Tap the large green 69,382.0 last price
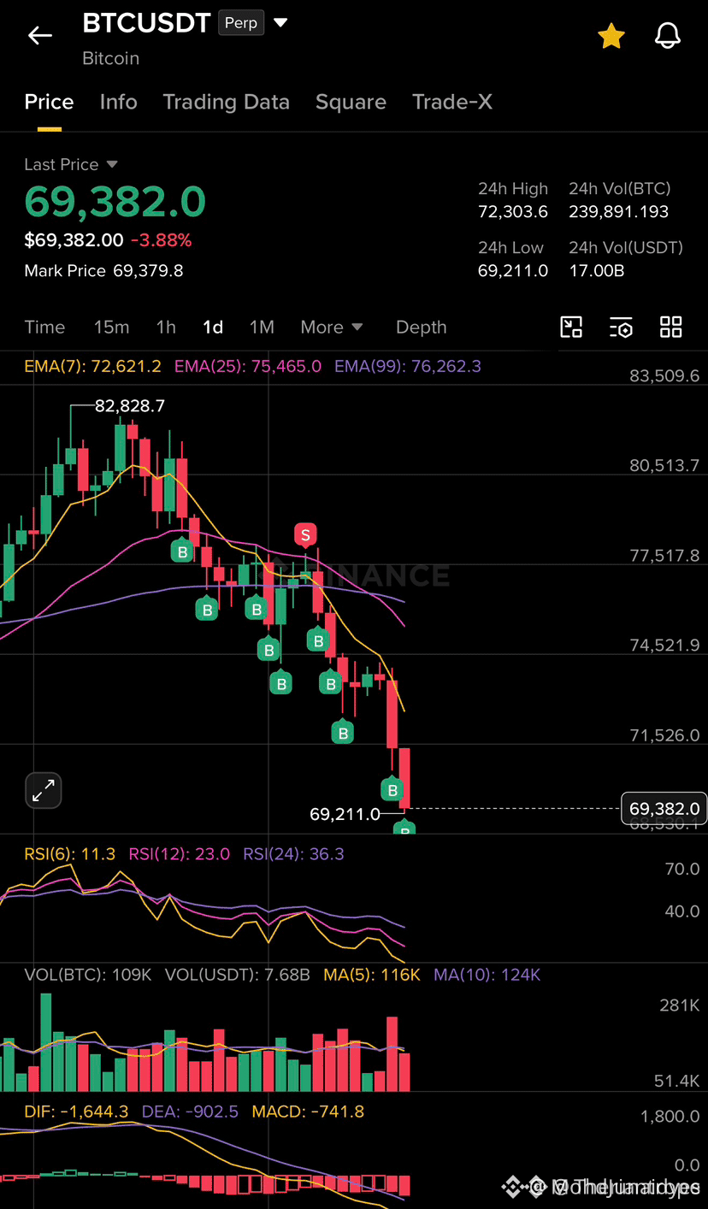The image size is (708, 1209). point(115,202)
